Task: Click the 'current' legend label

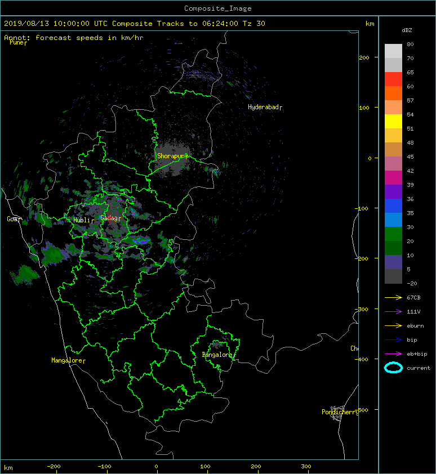Action: [419, 368]
